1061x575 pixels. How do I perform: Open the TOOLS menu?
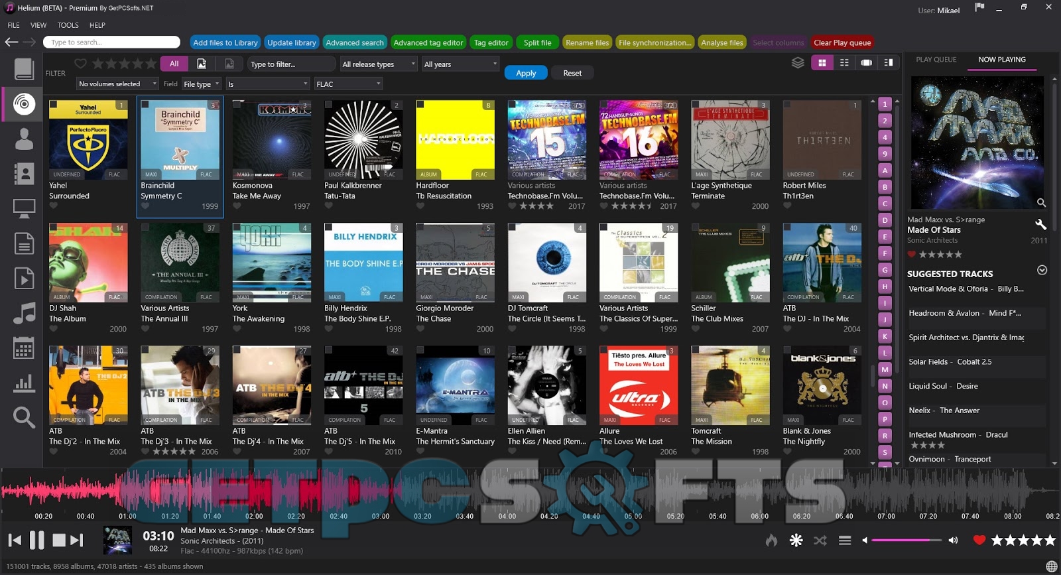pyautogui.click(x=68, y=25)
